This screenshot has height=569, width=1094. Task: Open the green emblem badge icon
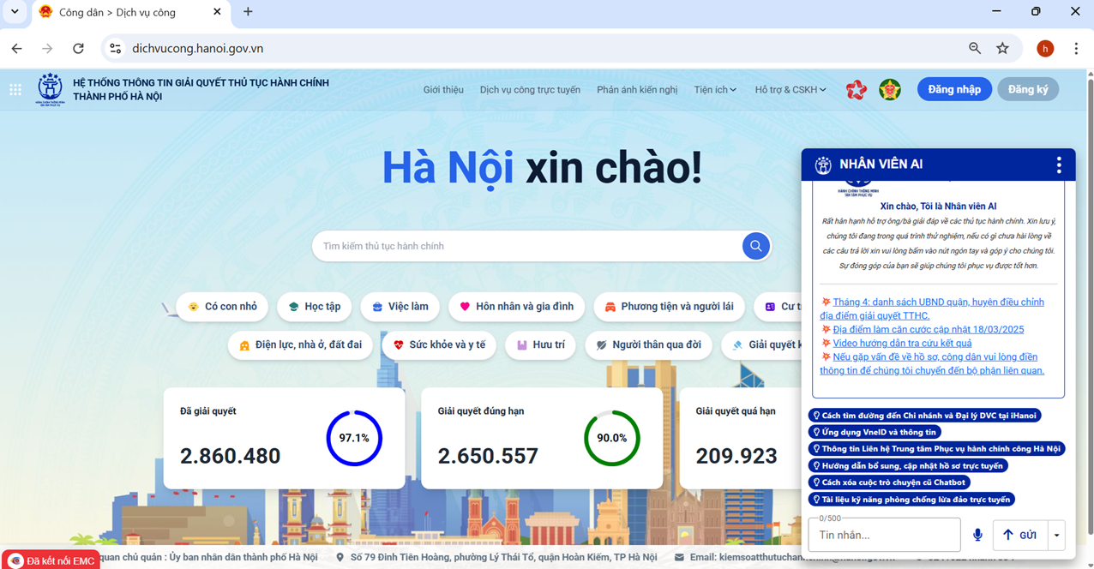890,89
